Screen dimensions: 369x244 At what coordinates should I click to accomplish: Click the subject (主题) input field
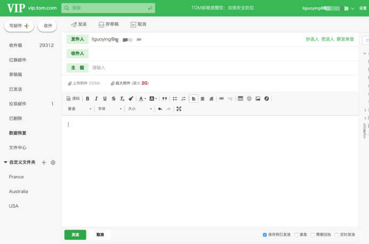[x=223, y=68]
